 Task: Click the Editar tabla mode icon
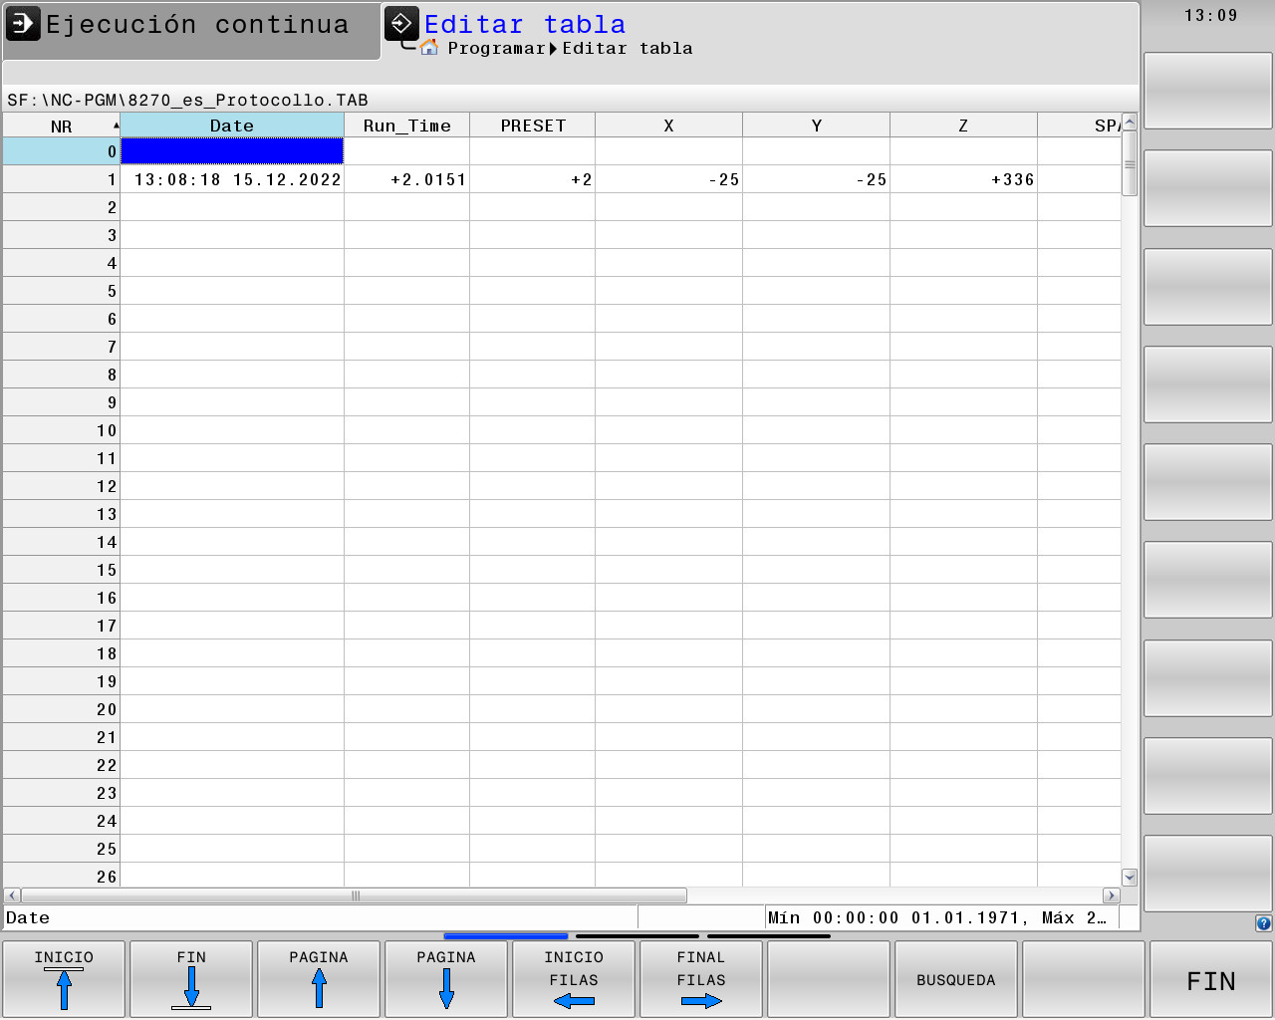pos(401,23)
